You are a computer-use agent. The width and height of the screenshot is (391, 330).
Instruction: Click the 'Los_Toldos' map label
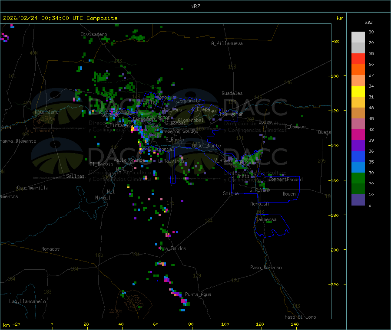tap(173, 248)
